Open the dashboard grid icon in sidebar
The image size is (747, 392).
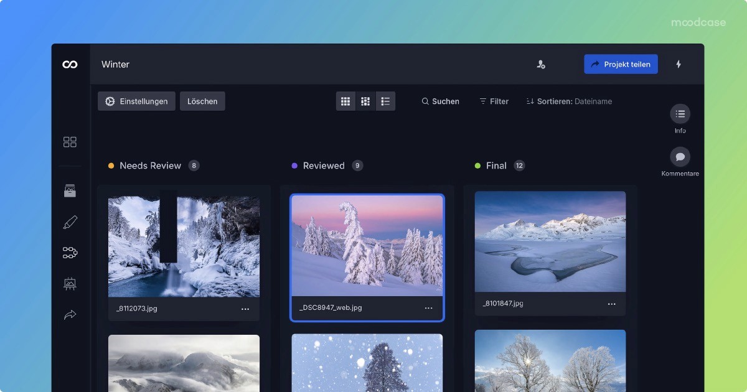70,142
